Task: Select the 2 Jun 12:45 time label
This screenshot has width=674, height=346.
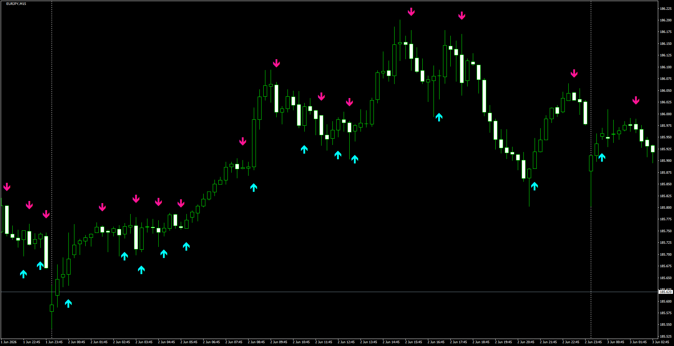Action: pyautogui.click(x=346, y=342)
